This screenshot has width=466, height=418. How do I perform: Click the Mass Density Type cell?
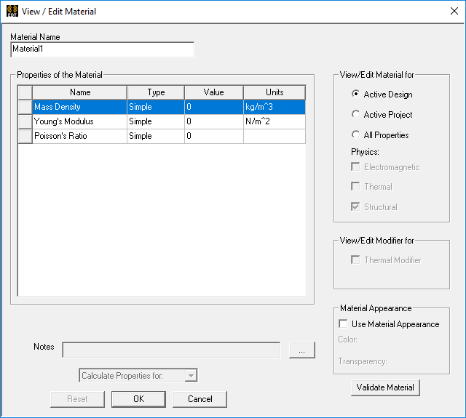155,107
